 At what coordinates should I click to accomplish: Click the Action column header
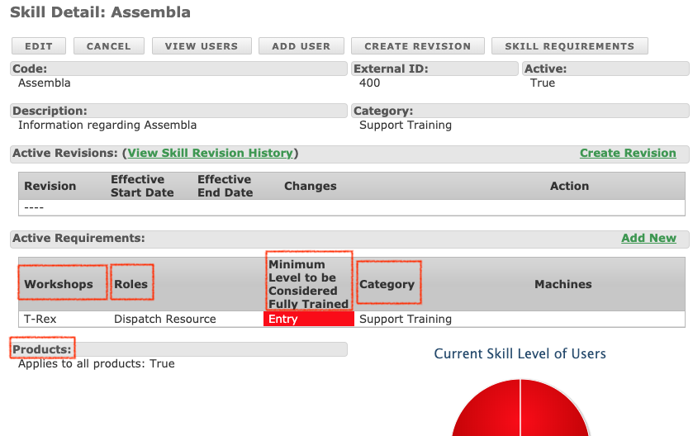569,186
